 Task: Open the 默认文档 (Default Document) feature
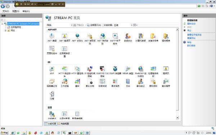pos(90,83)
